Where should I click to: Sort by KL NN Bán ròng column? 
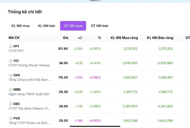pyautogui.click(x=160, y=38)
